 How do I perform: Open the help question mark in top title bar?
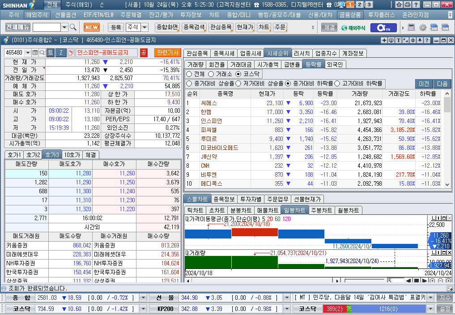click(x=416, y=4)
